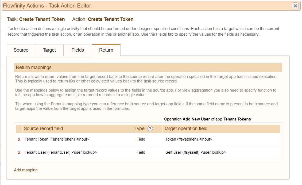Edit Tenant User (TenantUser) source field
The width and height of the screenshot is (302, 185).
tap(61, 152)
